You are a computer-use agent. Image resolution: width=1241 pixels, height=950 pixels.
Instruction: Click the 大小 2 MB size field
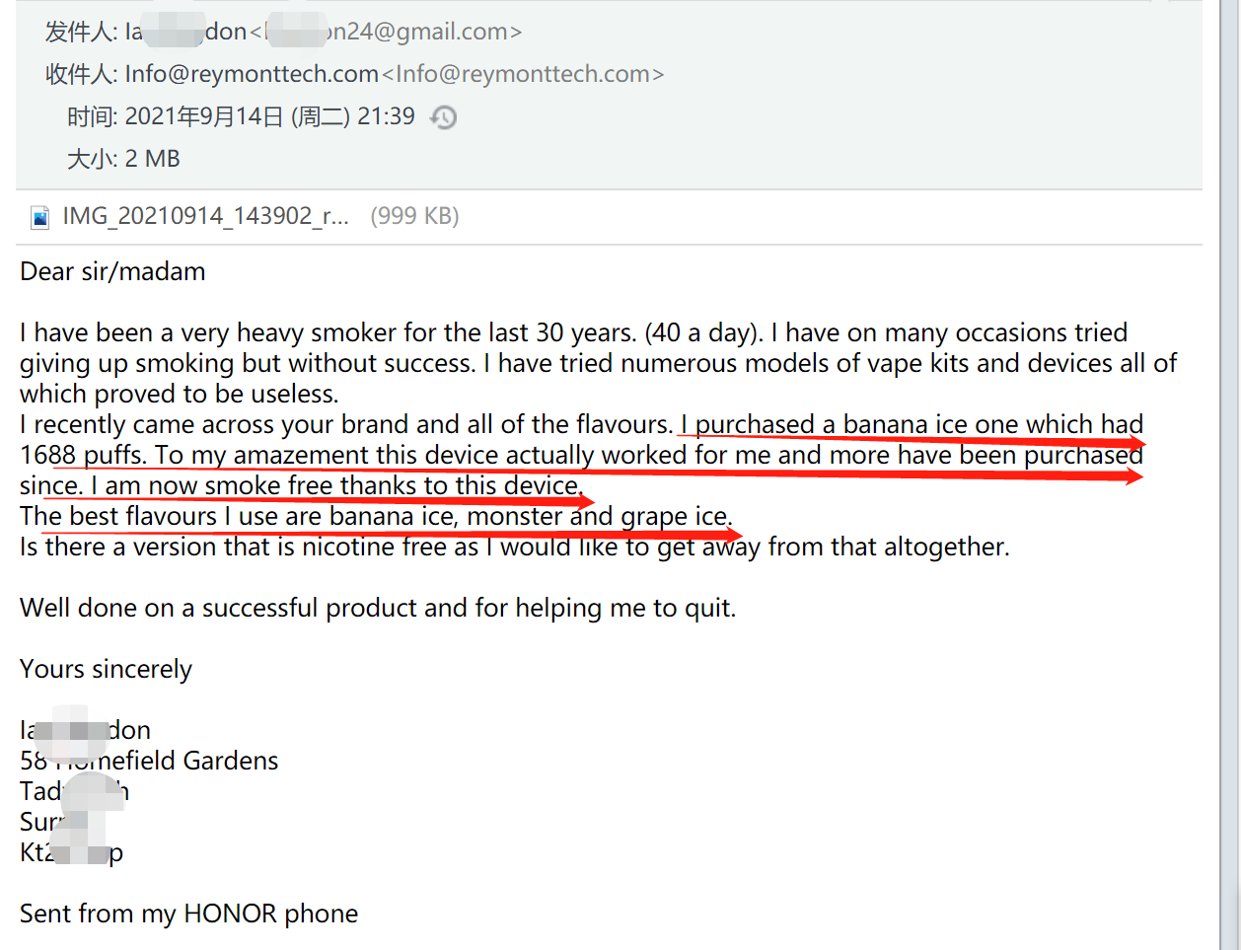click(x=123, y=159)
